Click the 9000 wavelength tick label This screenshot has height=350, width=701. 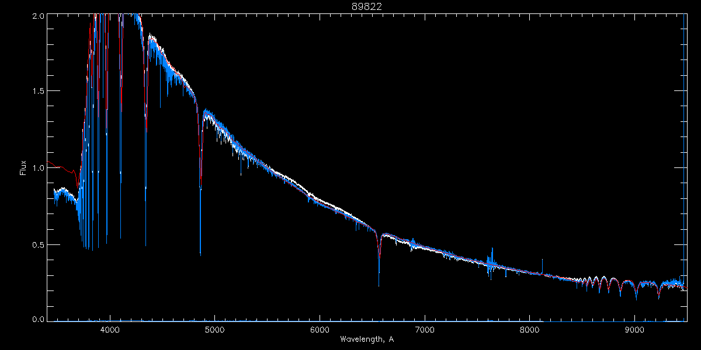(x=635, y=329)
